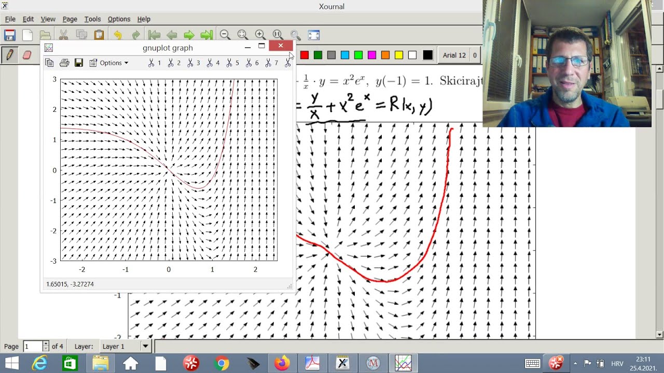Toggle gnuplot curve 3
The width and height of the screenshot is (664, 373).
[x=194, y=63]
